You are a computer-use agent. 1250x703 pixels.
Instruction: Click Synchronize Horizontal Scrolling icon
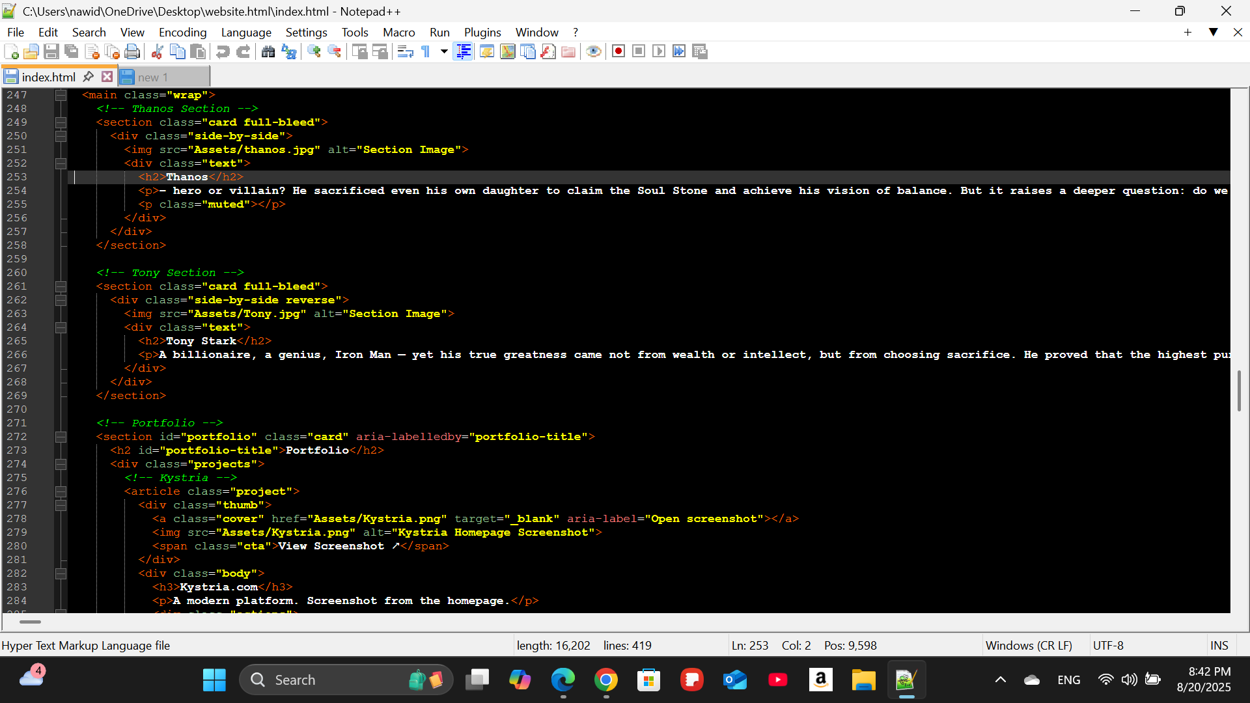pyautogui.click(x=380, y=51)
